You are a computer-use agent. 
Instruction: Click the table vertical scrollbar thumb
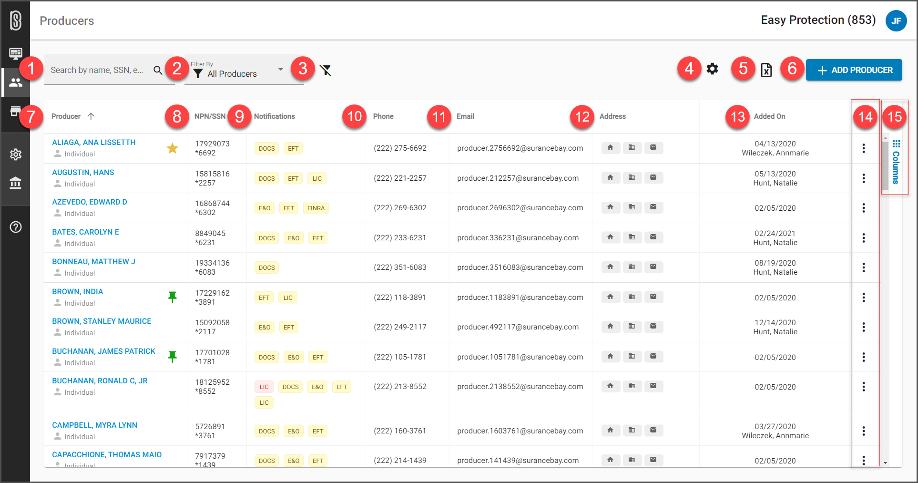click(x=885, y=166)
